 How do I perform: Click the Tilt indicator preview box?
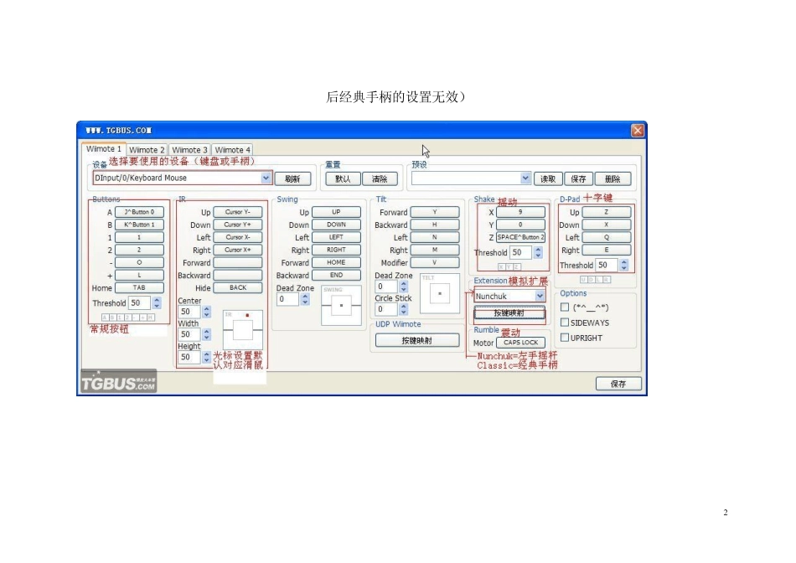440,294
